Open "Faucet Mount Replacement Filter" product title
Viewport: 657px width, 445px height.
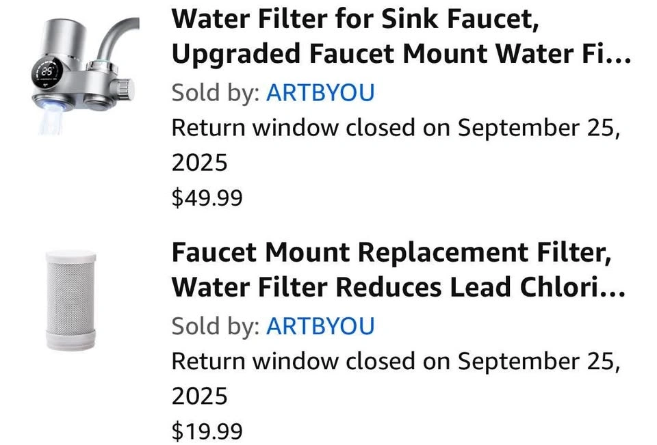pyautogui.click(x=391, y=253)
